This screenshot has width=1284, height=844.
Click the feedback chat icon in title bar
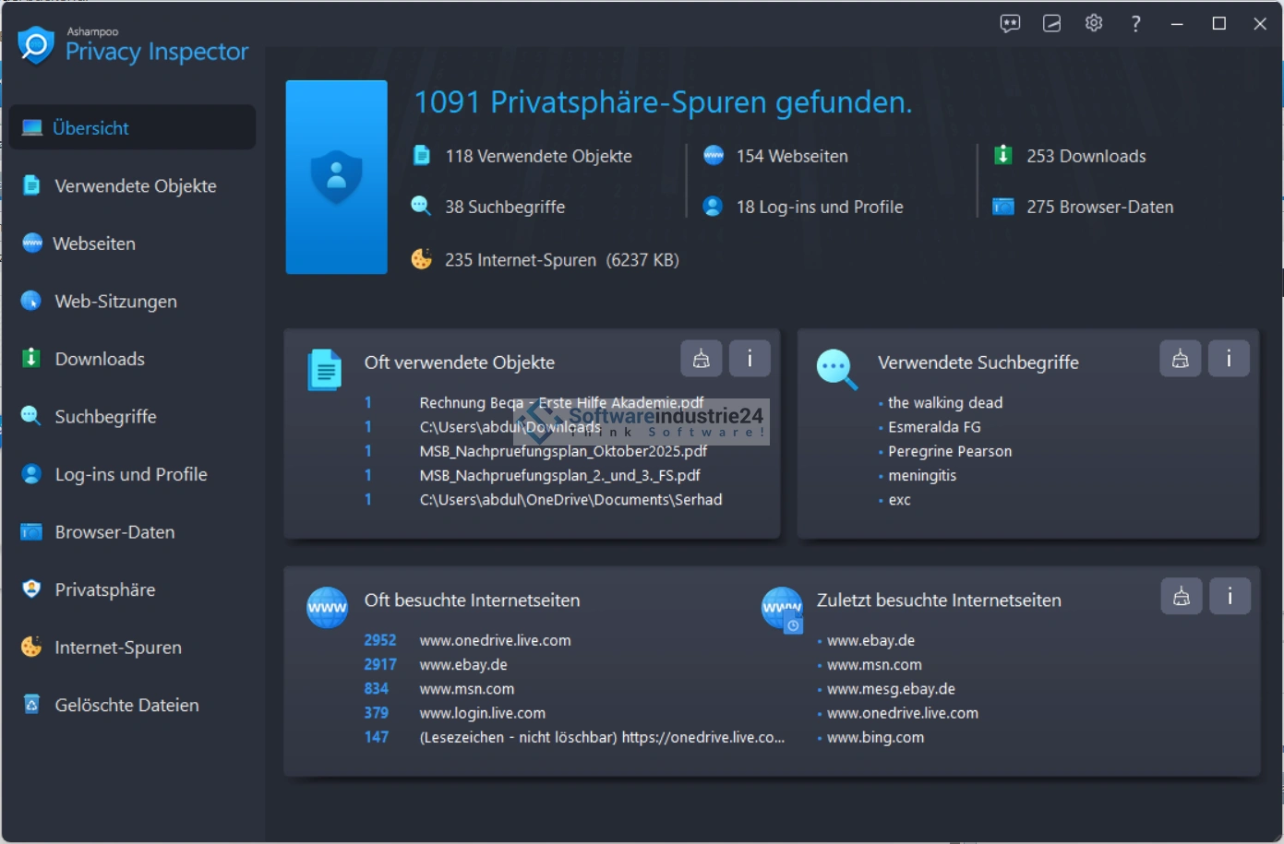1010,24
